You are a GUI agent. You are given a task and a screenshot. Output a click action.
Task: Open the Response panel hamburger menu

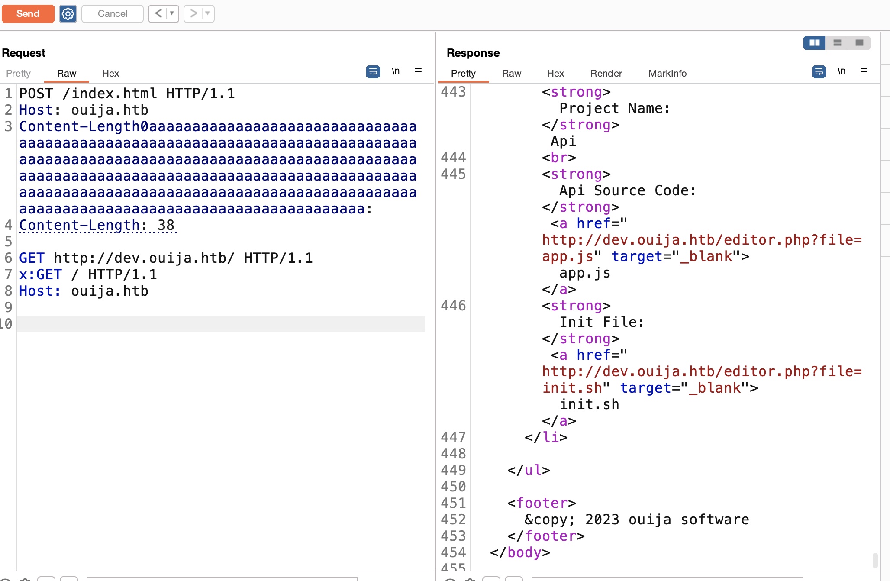pos(864,71)
